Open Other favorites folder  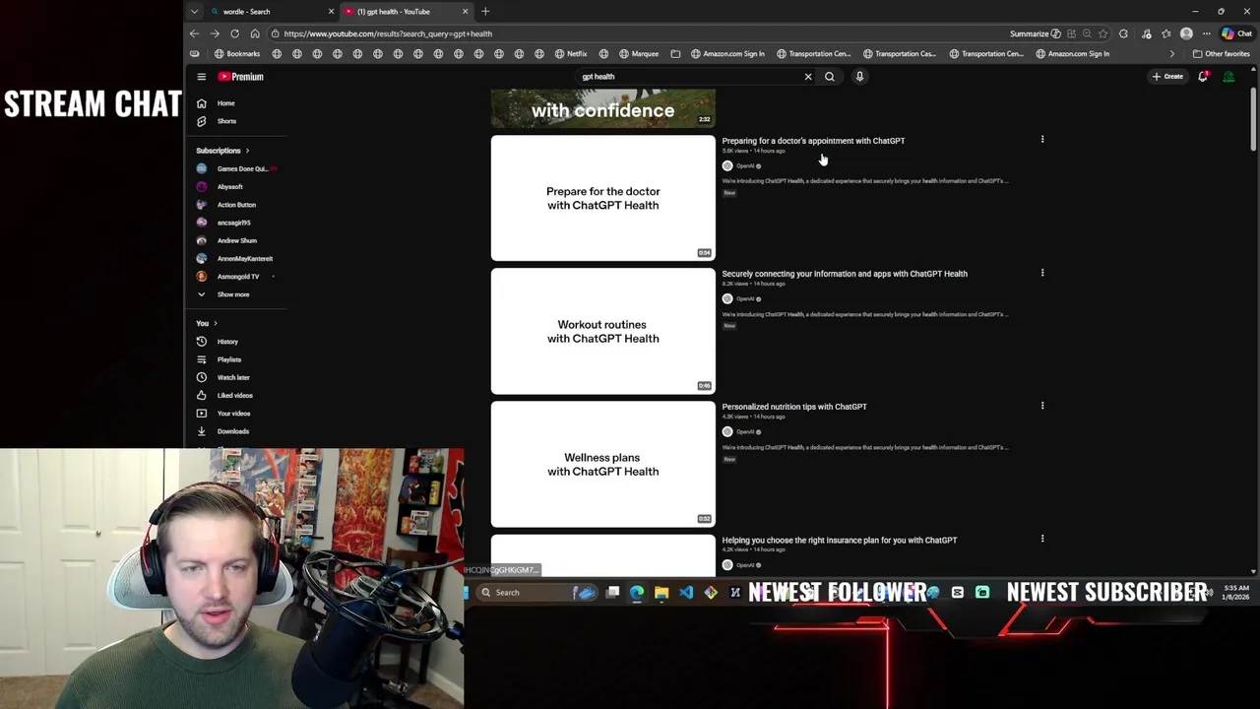point(1221,54)
